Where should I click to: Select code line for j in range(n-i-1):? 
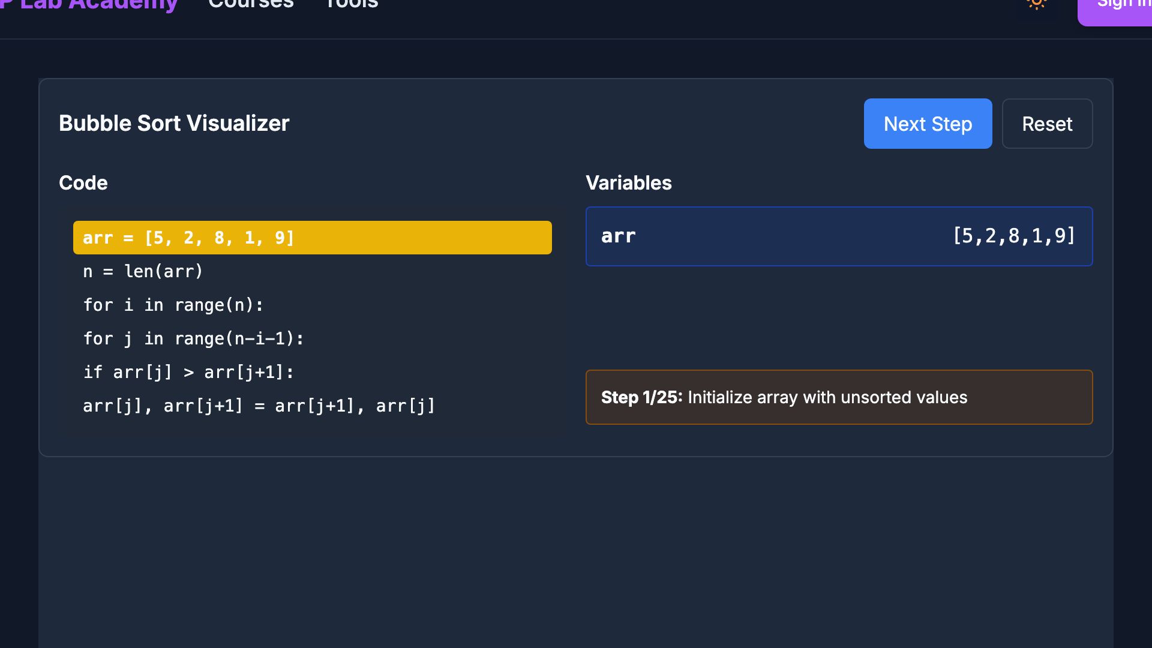(x=312, y=338)
